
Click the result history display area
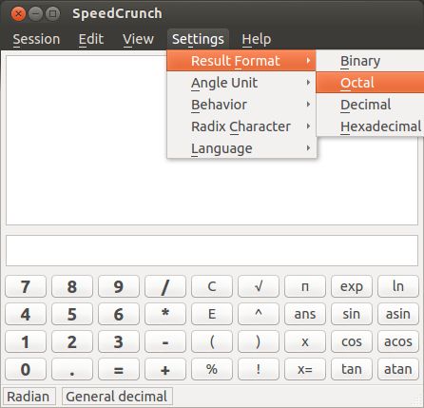pyautogui.click(x=212, y=141)
